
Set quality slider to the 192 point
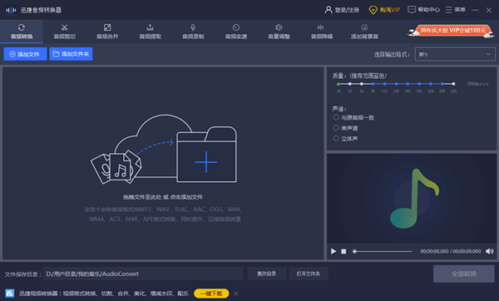click(419, 84)
